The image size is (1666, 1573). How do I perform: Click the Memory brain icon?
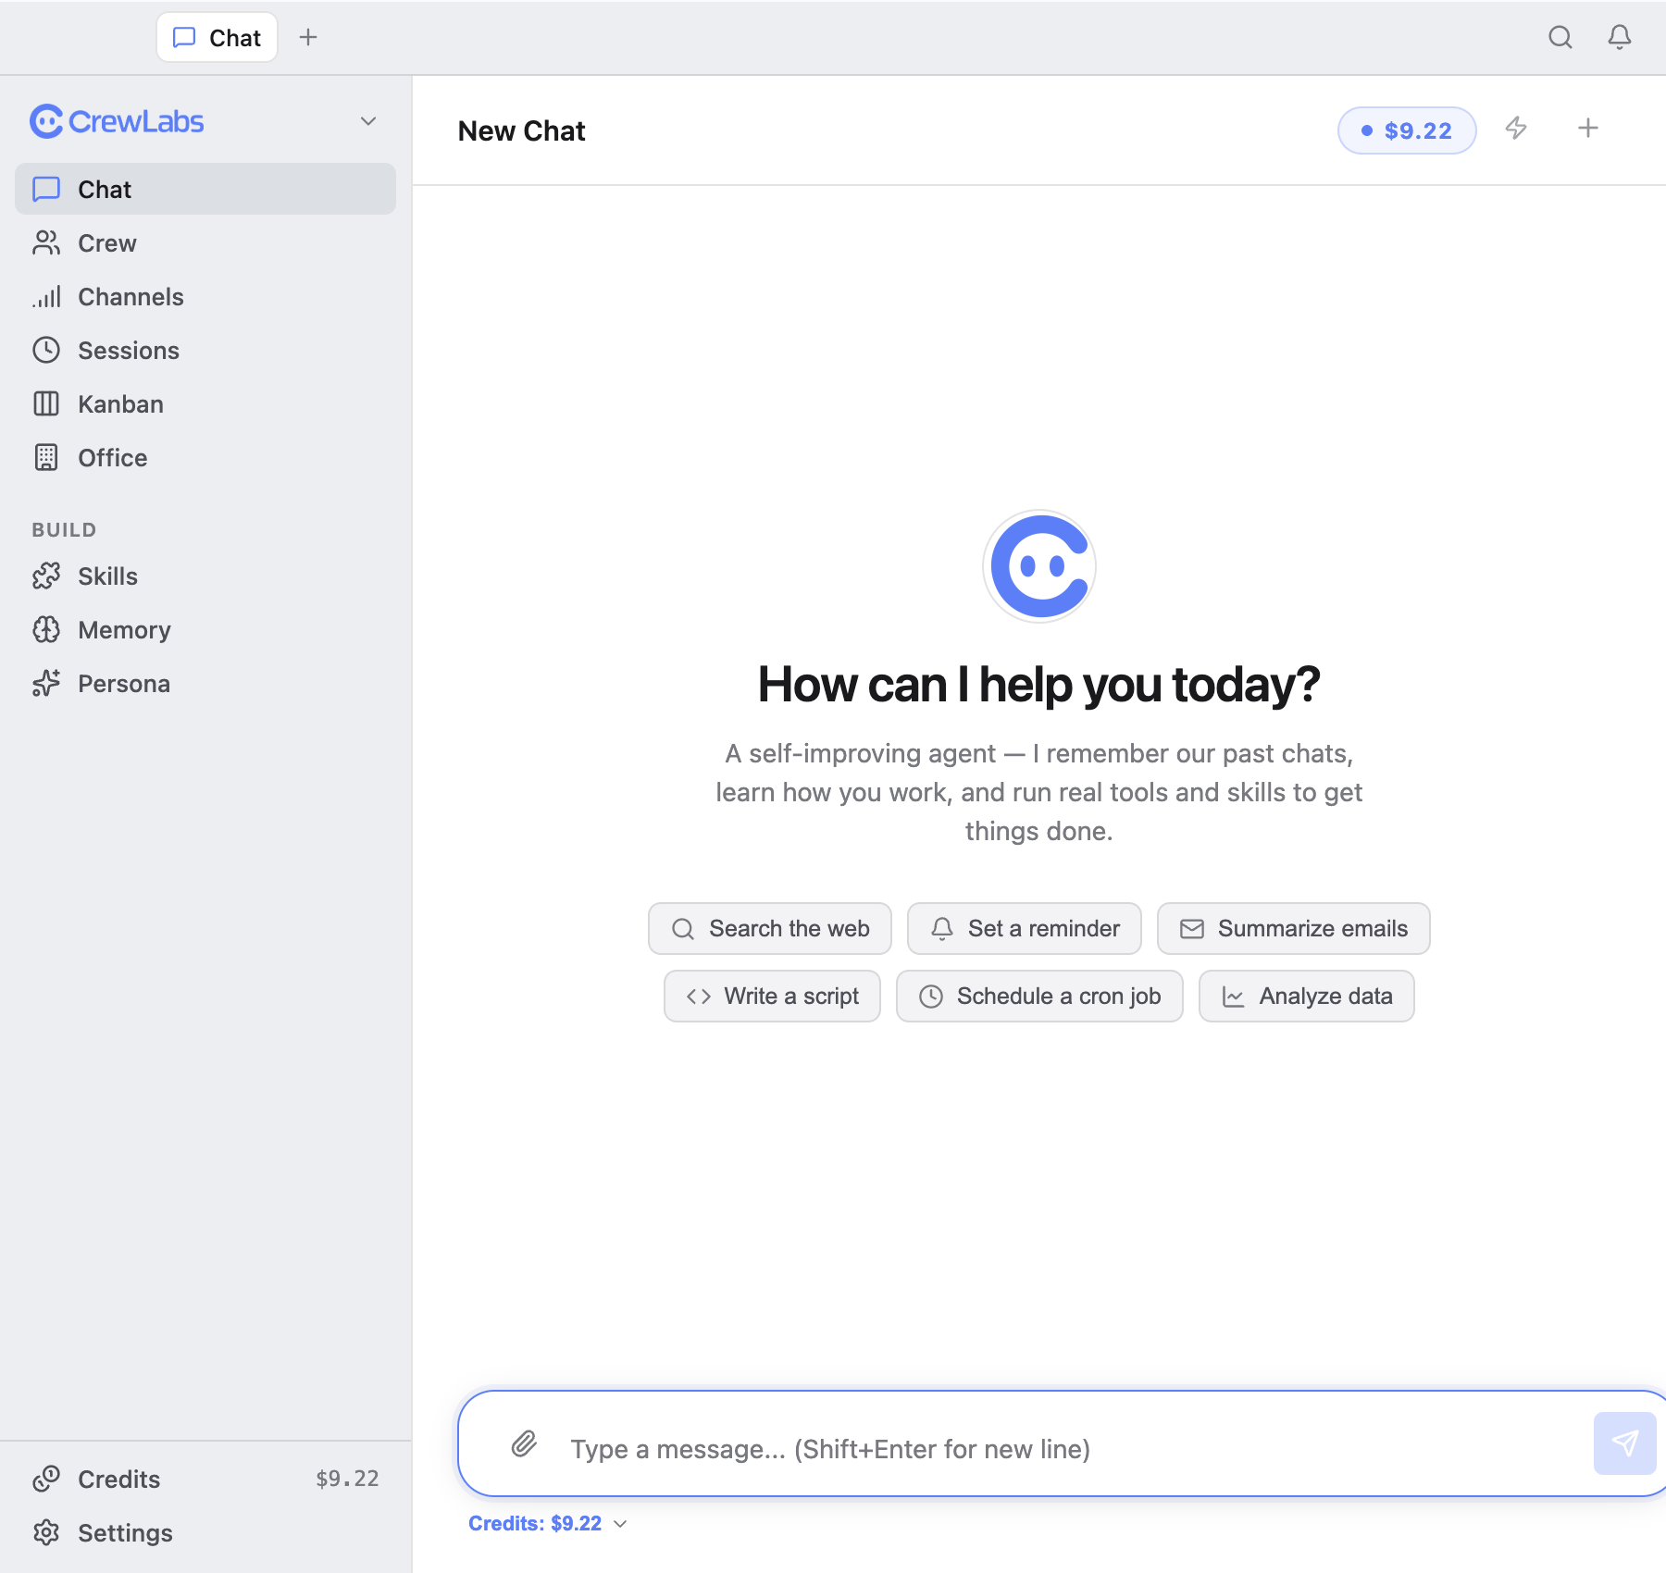click(46, 629)
